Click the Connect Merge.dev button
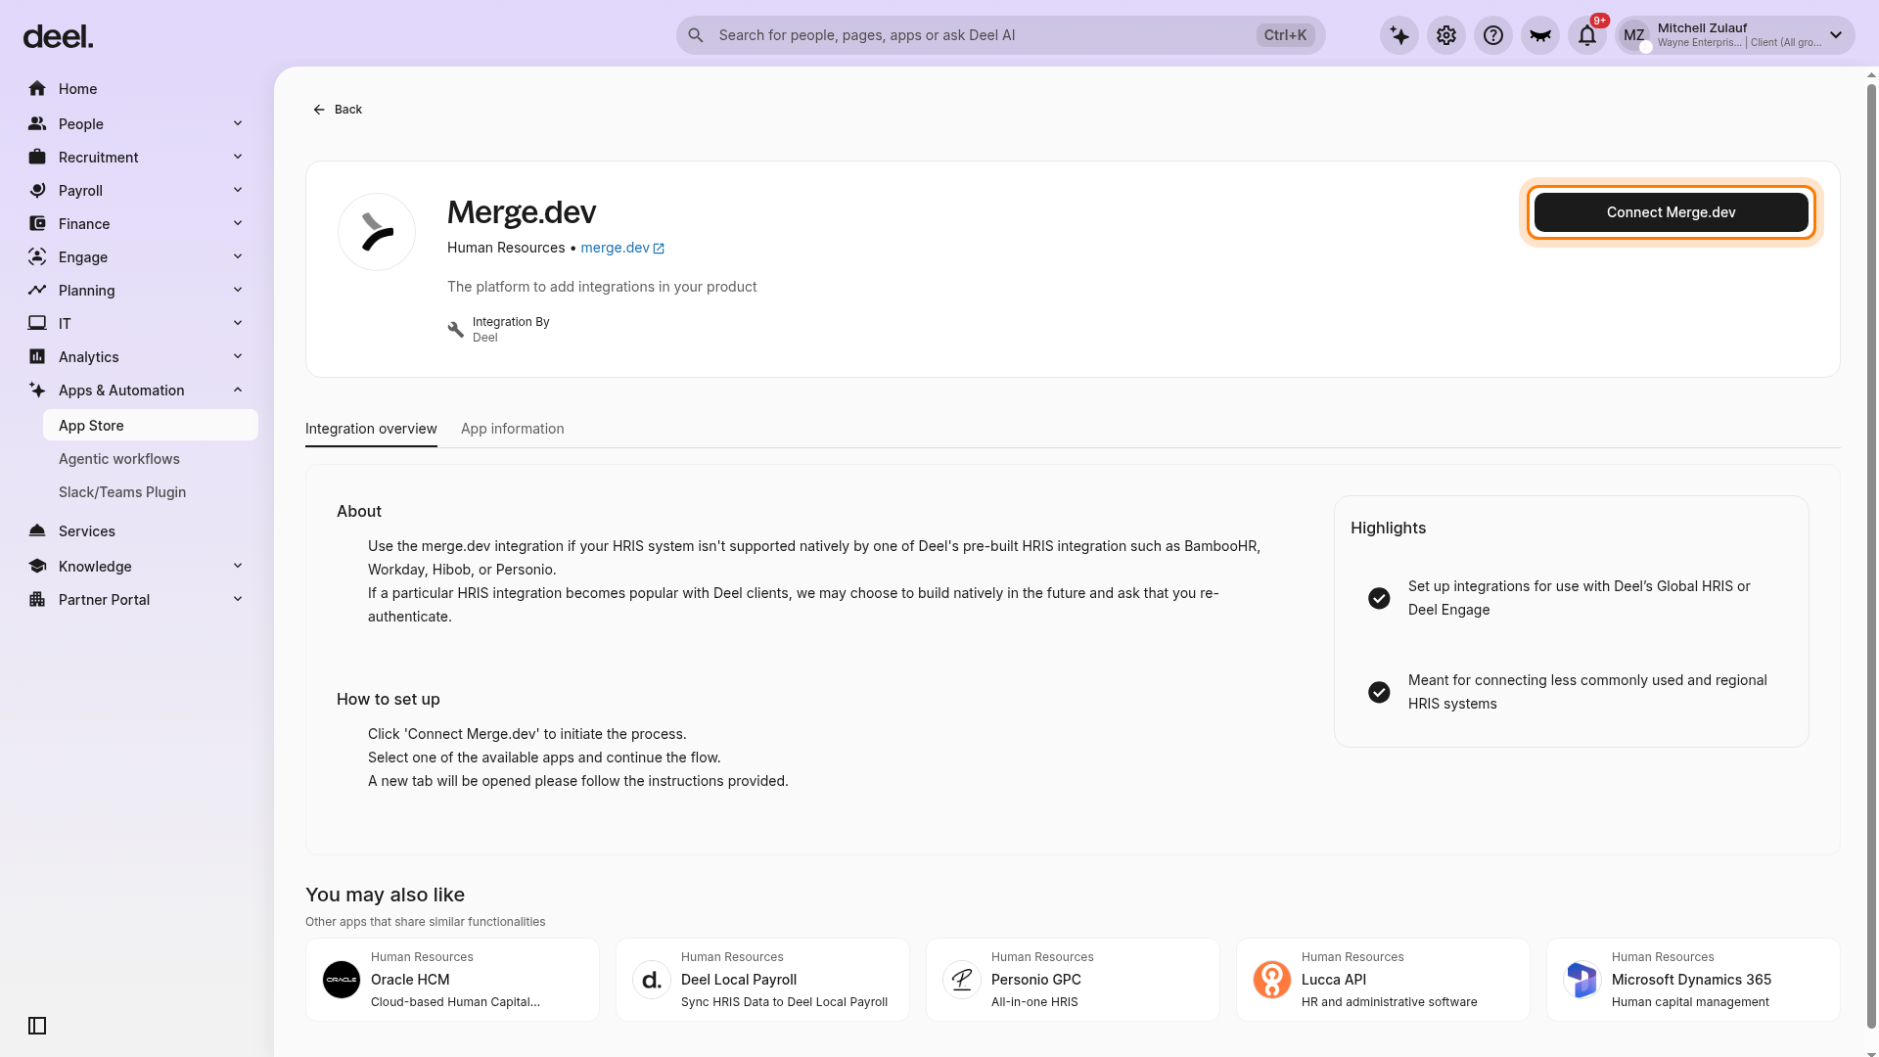Viewport: 1879px width, 1057px height. point(1671,212)
